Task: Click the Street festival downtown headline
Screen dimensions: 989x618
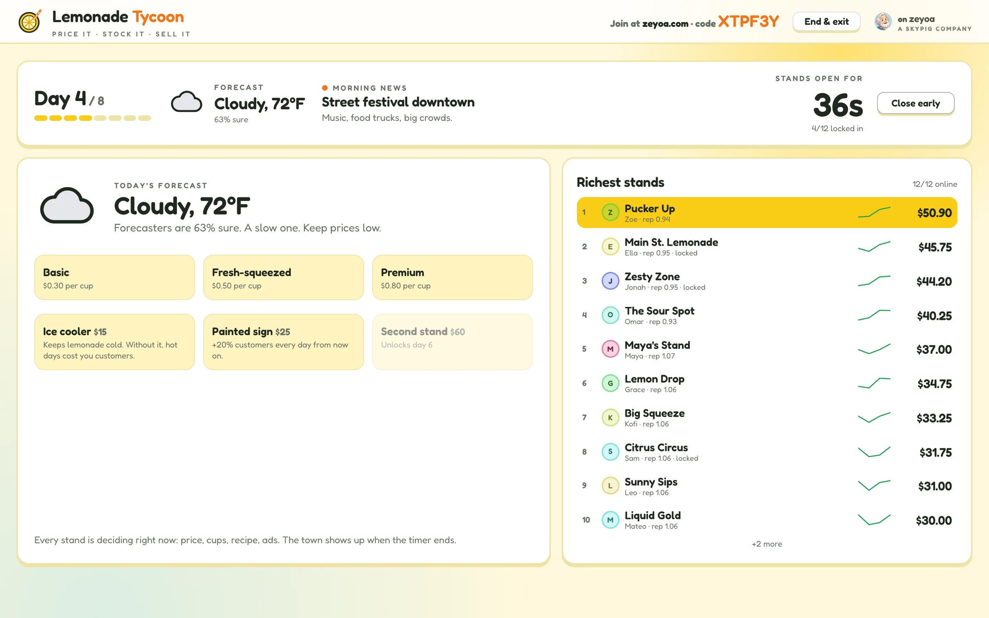Action: (x=398, y=102)
